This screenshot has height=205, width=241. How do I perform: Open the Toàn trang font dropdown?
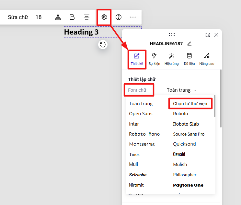coord(182,90)
